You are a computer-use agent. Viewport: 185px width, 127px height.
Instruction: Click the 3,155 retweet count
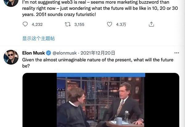click(79, 24)
